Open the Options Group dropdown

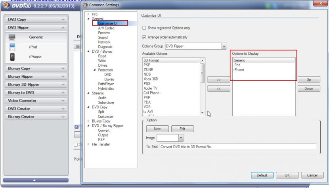[x=224, y=46]
